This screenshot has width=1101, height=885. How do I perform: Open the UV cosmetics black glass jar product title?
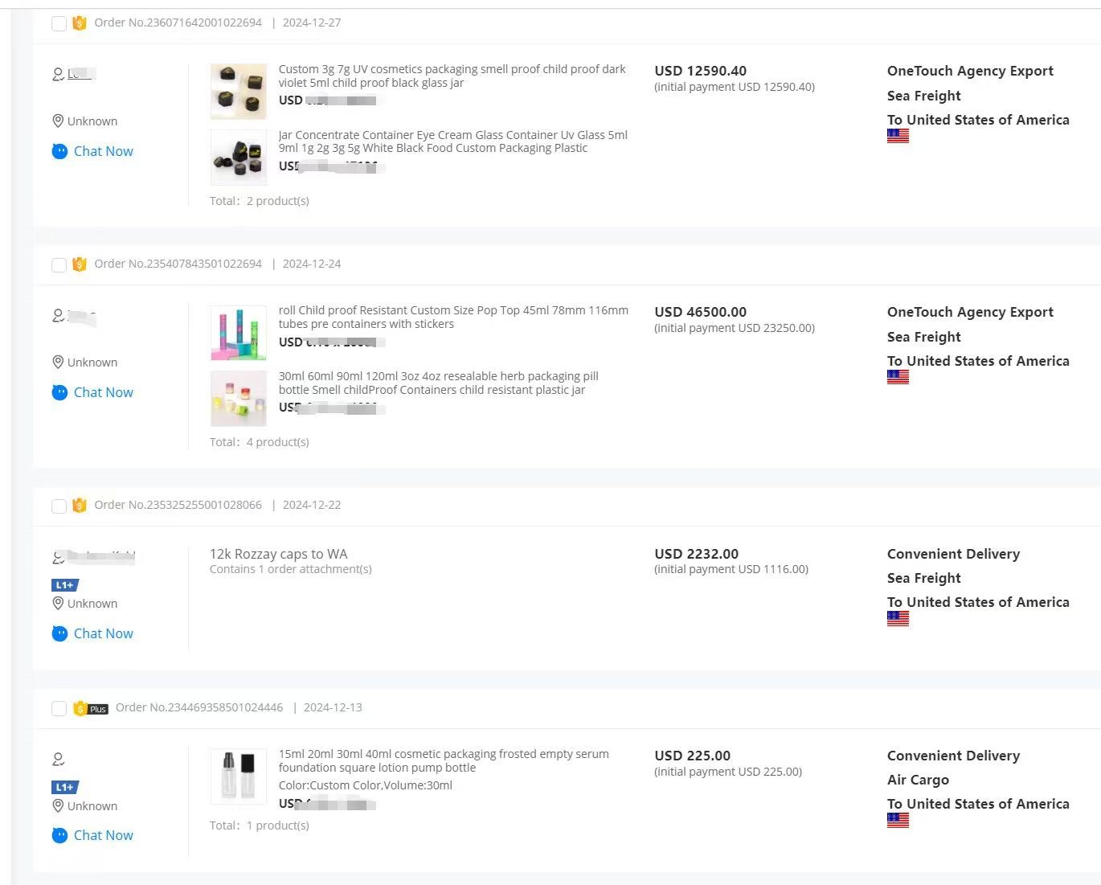tap(452, 76)
